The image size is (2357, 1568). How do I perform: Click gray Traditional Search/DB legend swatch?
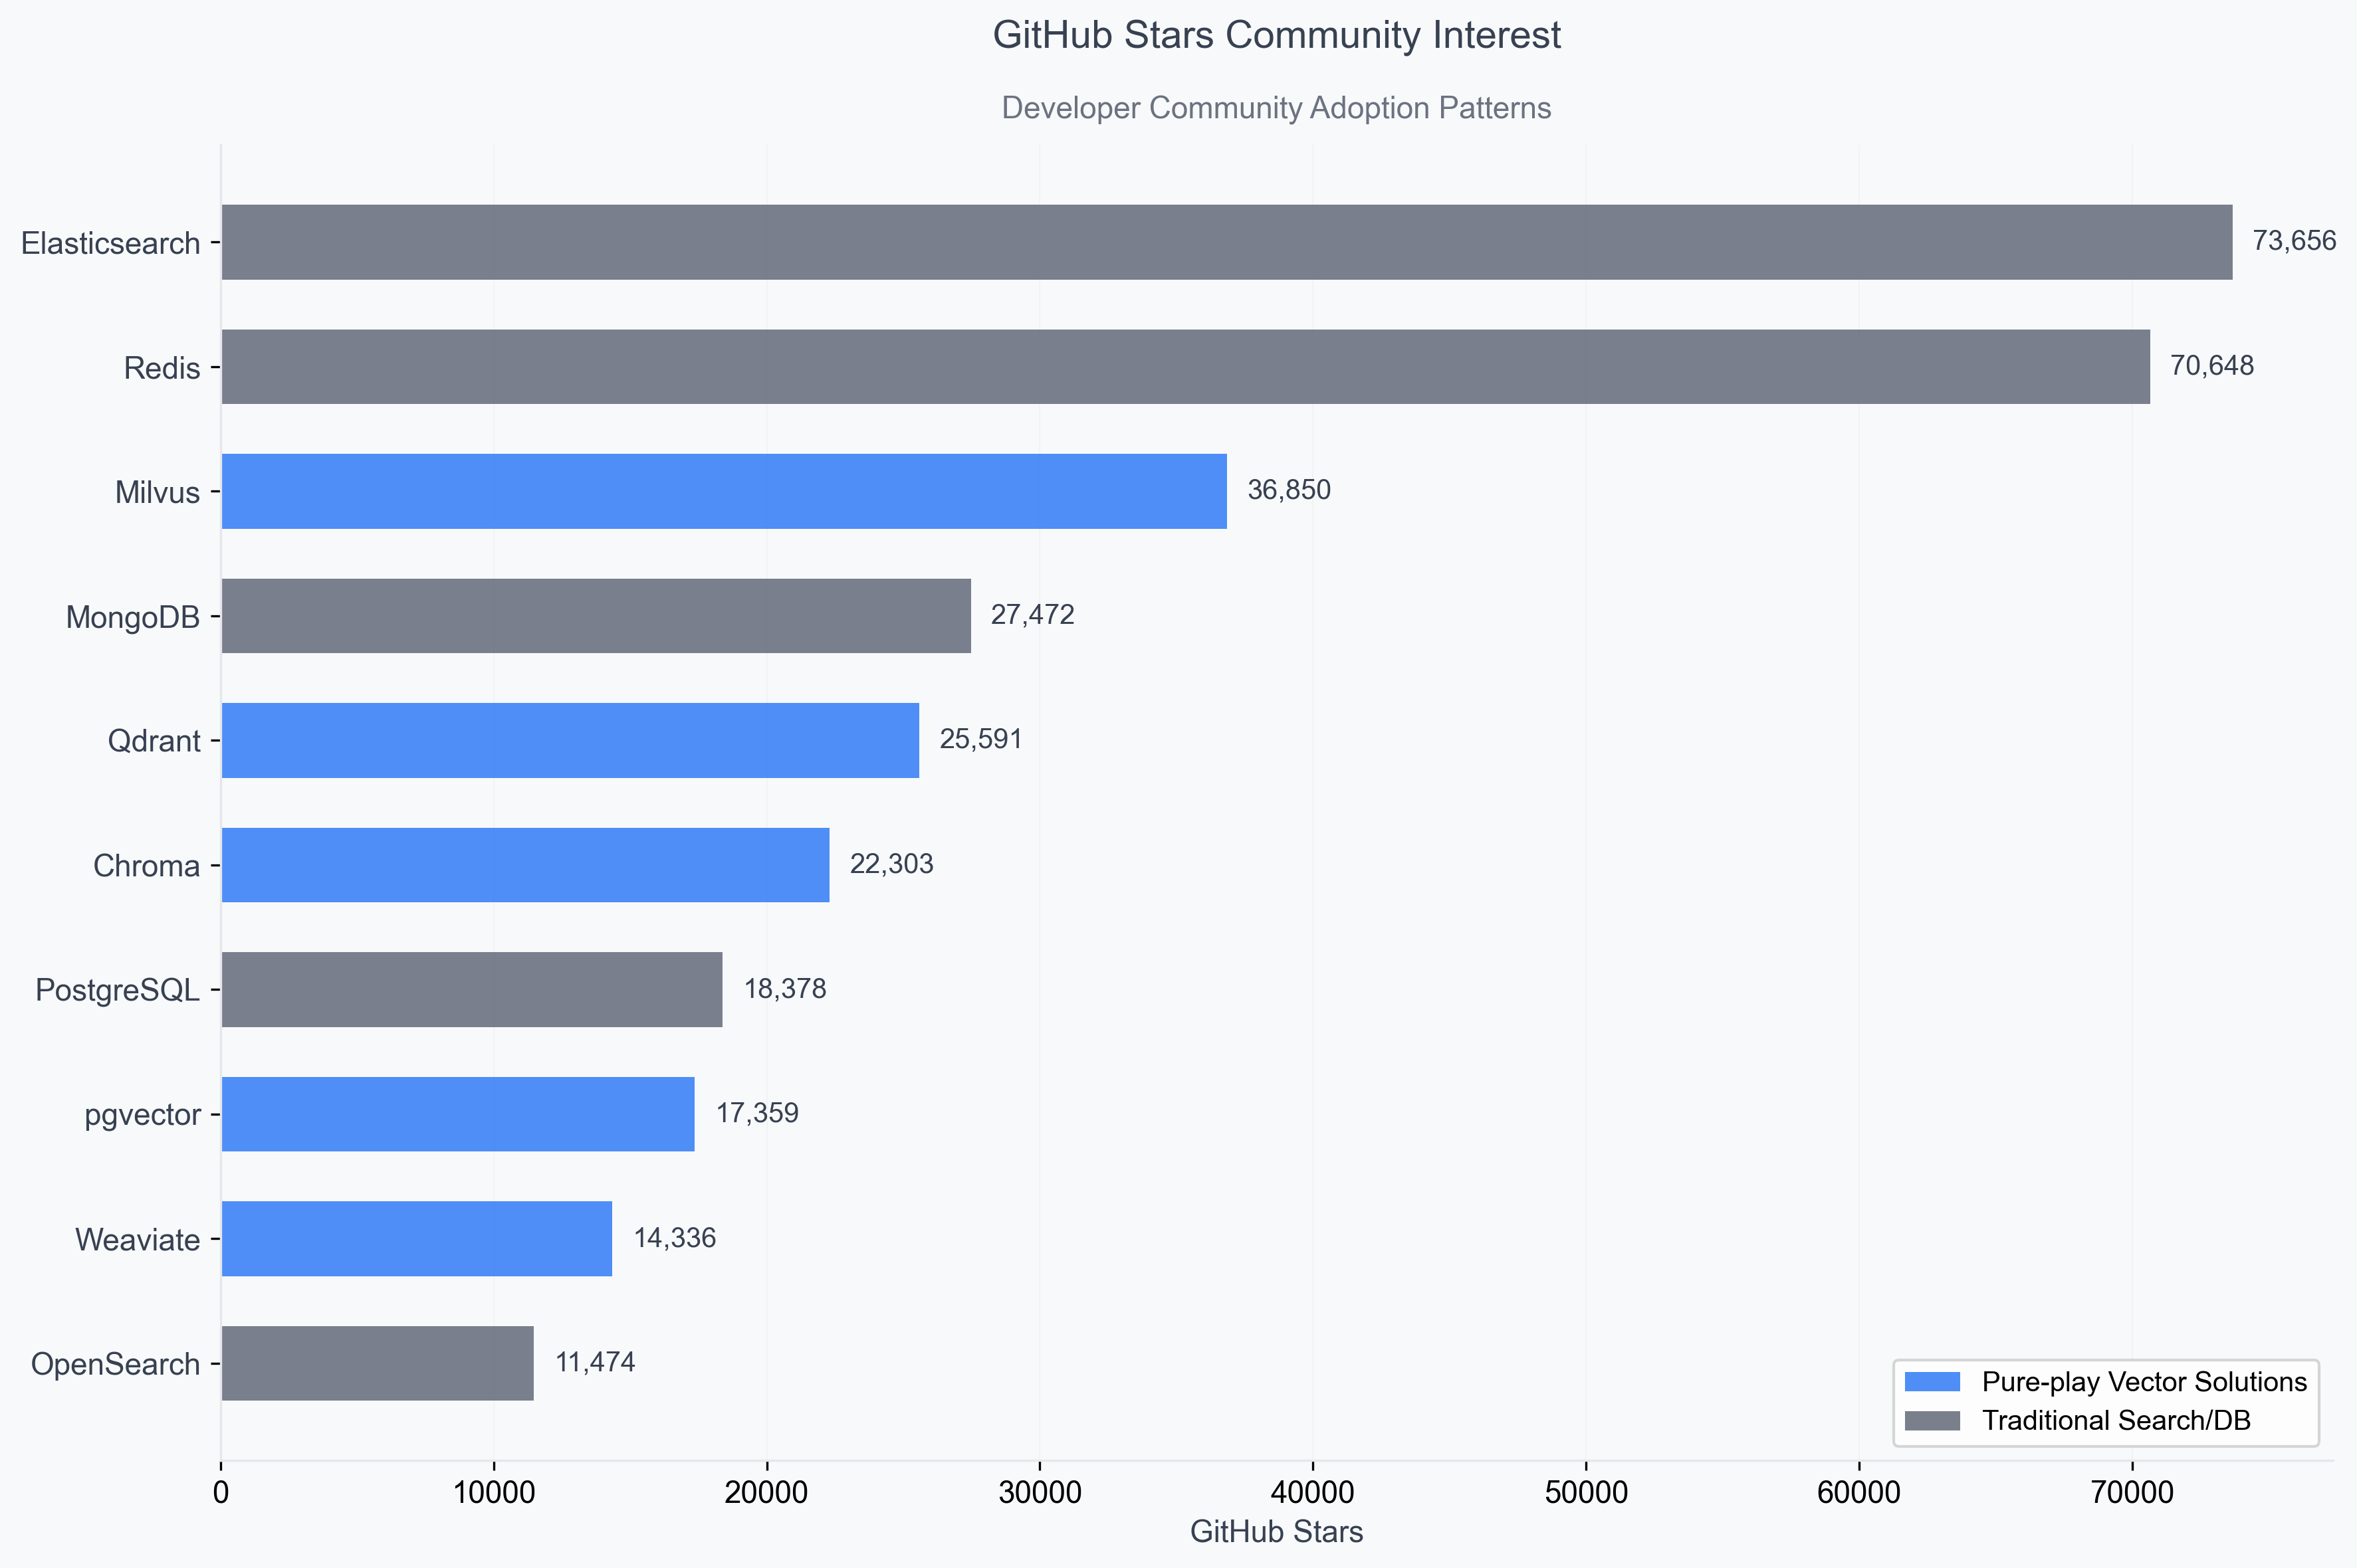point(1932,1421)
